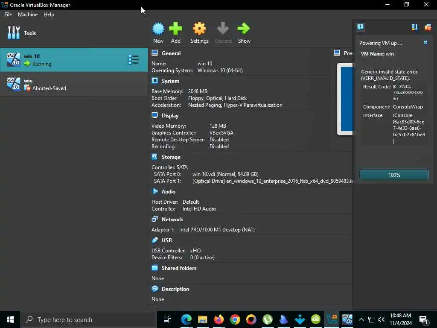The width and height of the screenshot is (437, 328).
Task: Open the win 10 machine tools list icon
Action: point(134,60)
